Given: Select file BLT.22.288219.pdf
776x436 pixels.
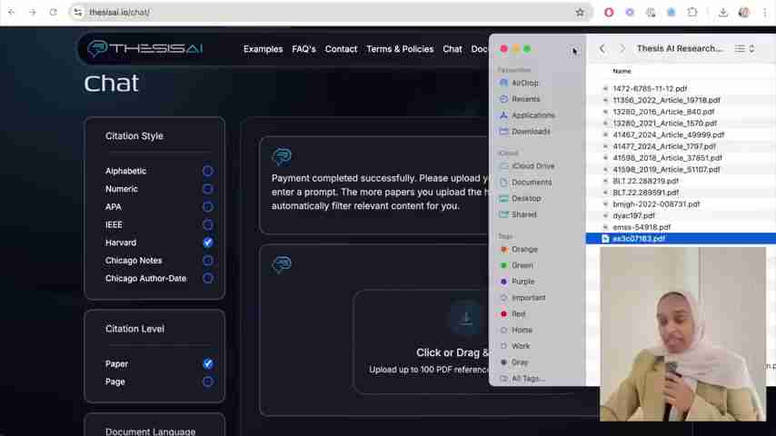Looking at the screenshot, I should (645, 181).
